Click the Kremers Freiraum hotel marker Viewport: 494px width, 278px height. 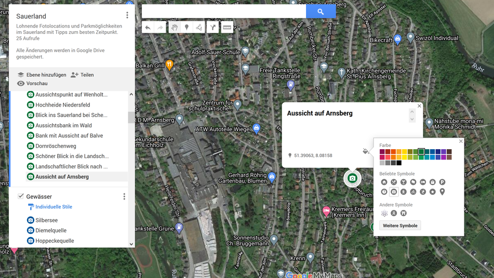(326, 211)
